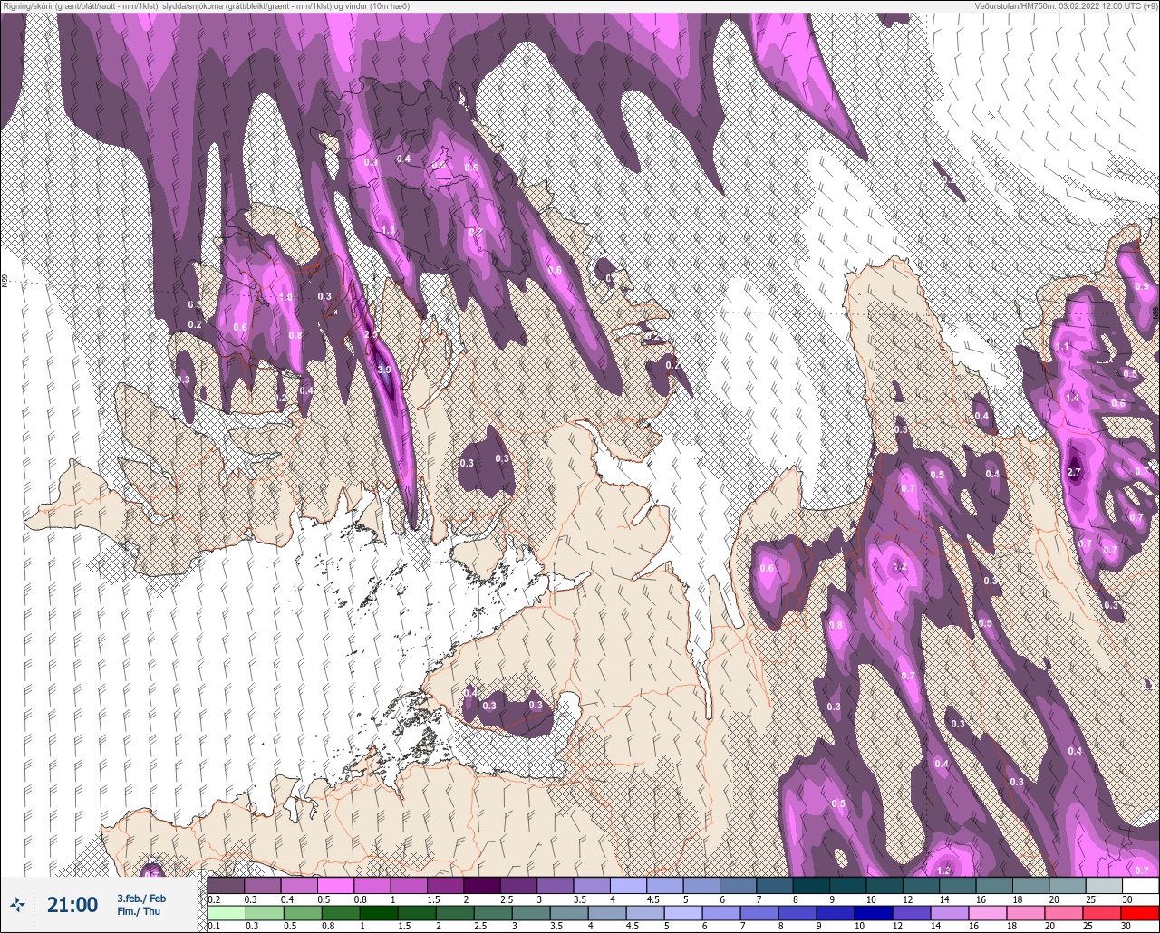Click the 1.4 precipitation value on the map
Viewport: 1160px width, 933px height.
[1072, 399]
